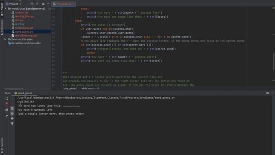This screenshot has width=275, height=155.
Task: Select word_guess.py in project tree
Action: coord(24,31)
